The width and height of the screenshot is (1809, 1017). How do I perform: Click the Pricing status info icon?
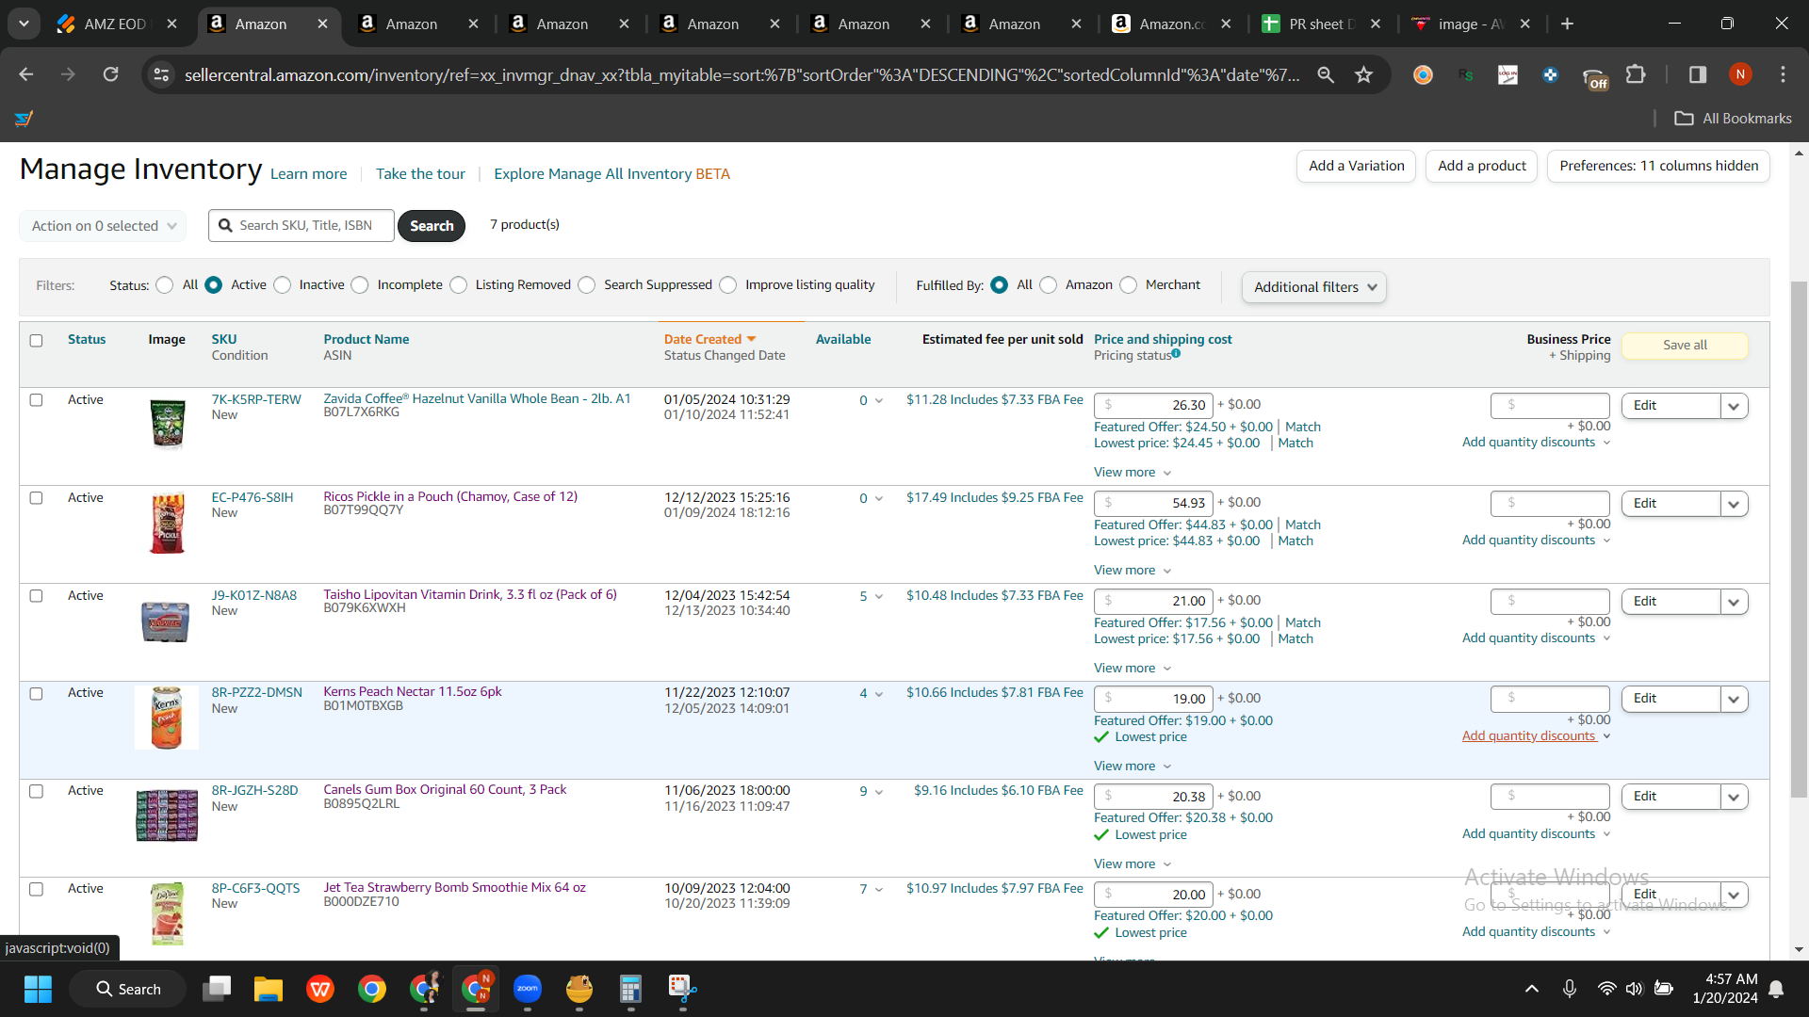(1176, 354)
